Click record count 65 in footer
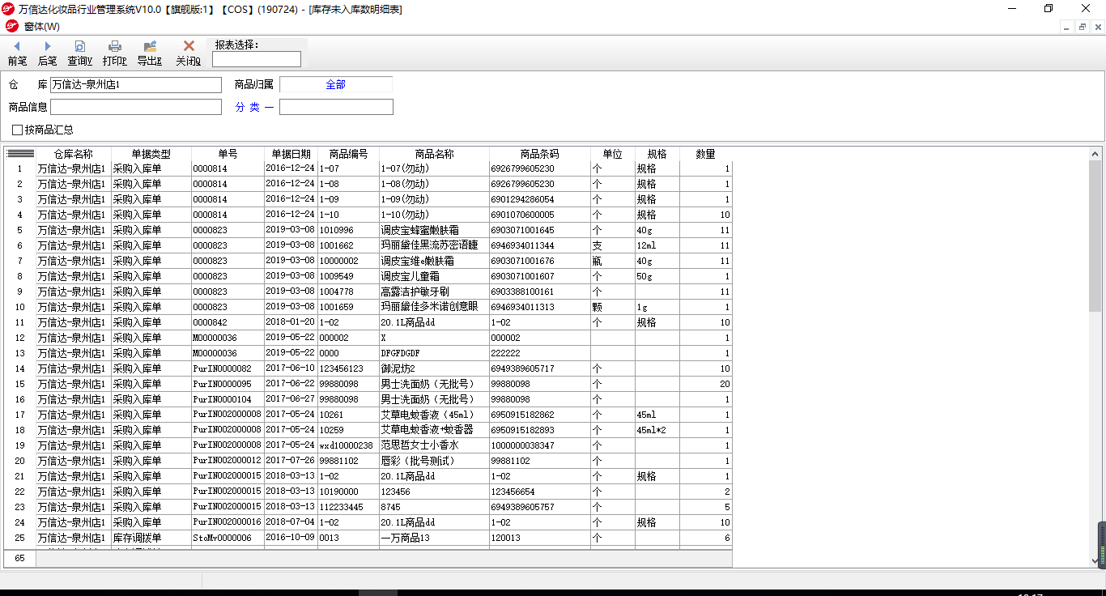This screenshot has width=1106, height=596. 20,559
